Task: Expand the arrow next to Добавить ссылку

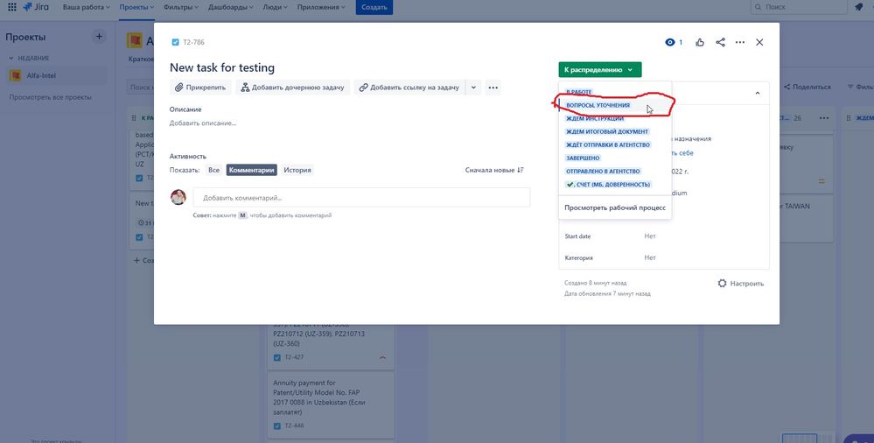Action: 473,88
